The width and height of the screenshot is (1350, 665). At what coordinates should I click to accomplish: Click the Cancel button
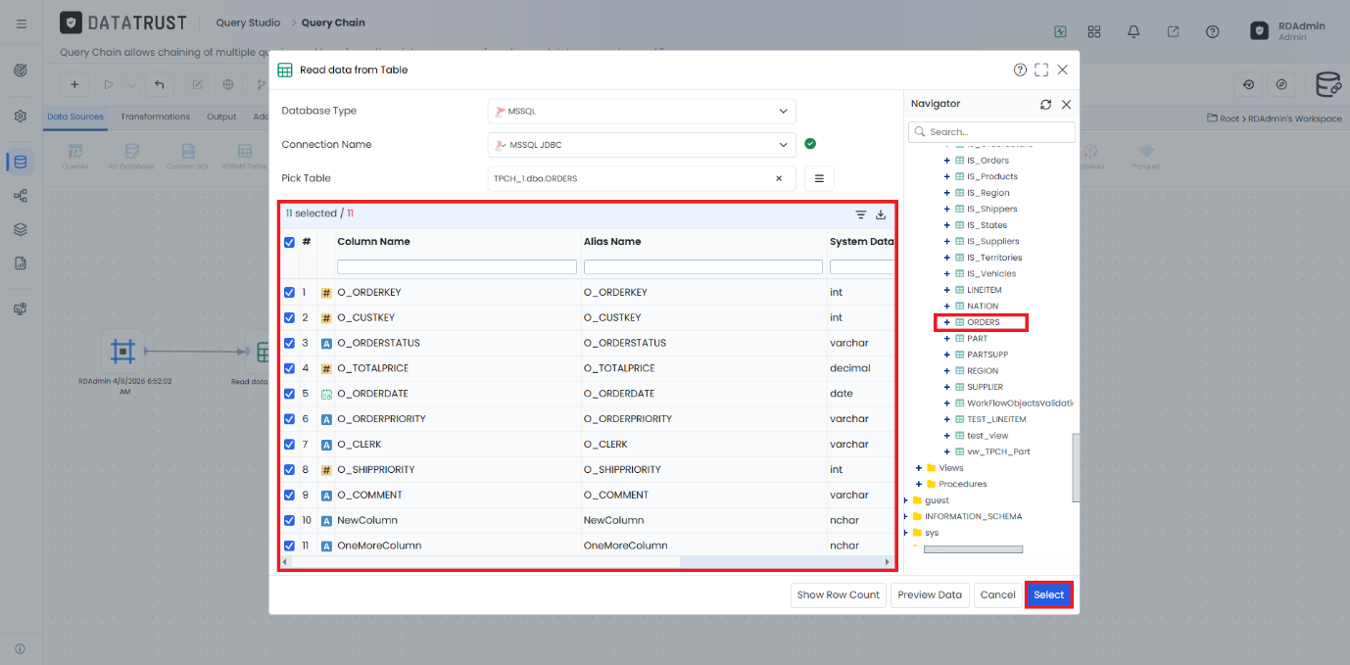coord(998,594)
